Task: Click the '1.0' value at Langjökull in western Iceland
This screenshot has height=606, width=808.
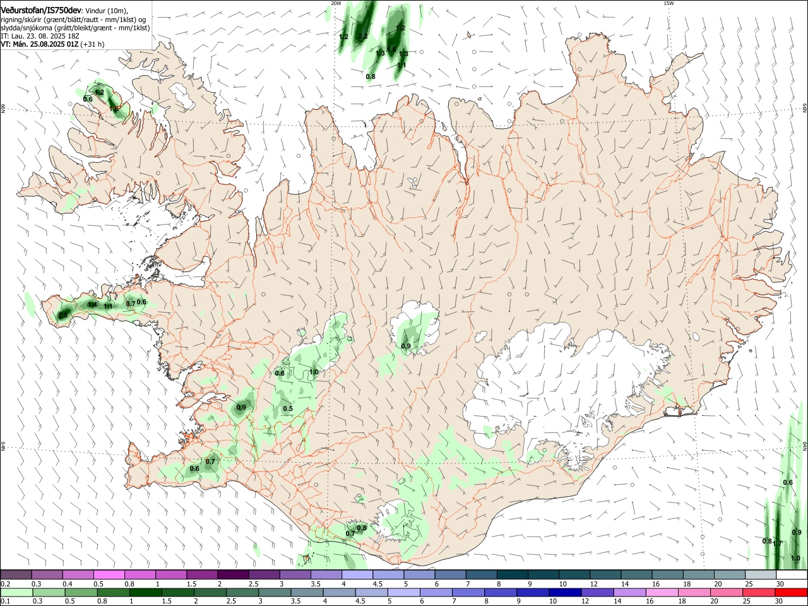Action: point(314,372)
